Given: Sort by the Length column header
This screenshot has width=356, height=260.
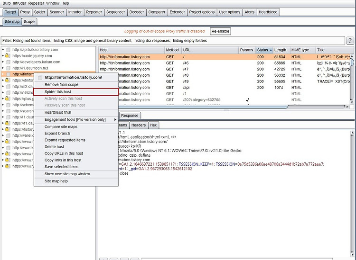Looking at the screenshot, I should (x=281, y=50).
